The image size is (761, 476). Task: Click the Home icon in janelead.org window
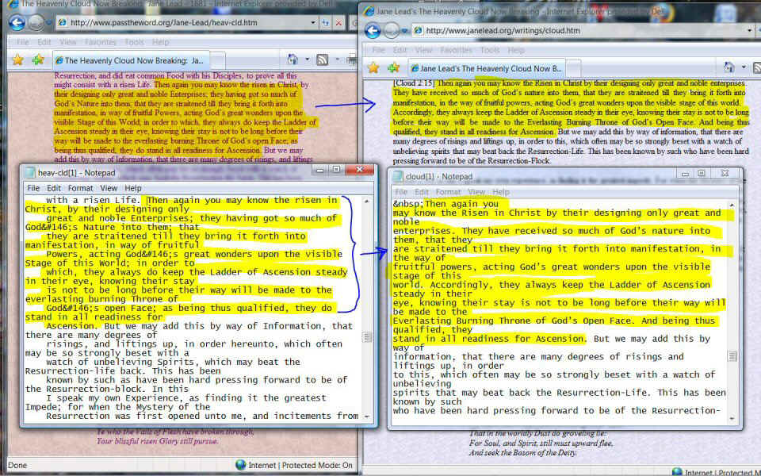729,67
